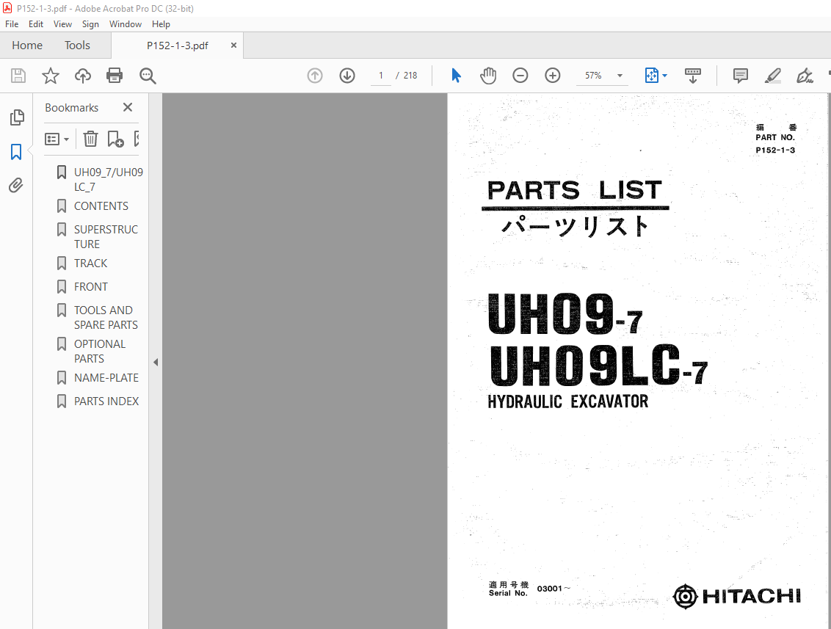Select the P152-1-3.pdf document tab
Viewport: 831px width, 629px height.
point(178,46)
